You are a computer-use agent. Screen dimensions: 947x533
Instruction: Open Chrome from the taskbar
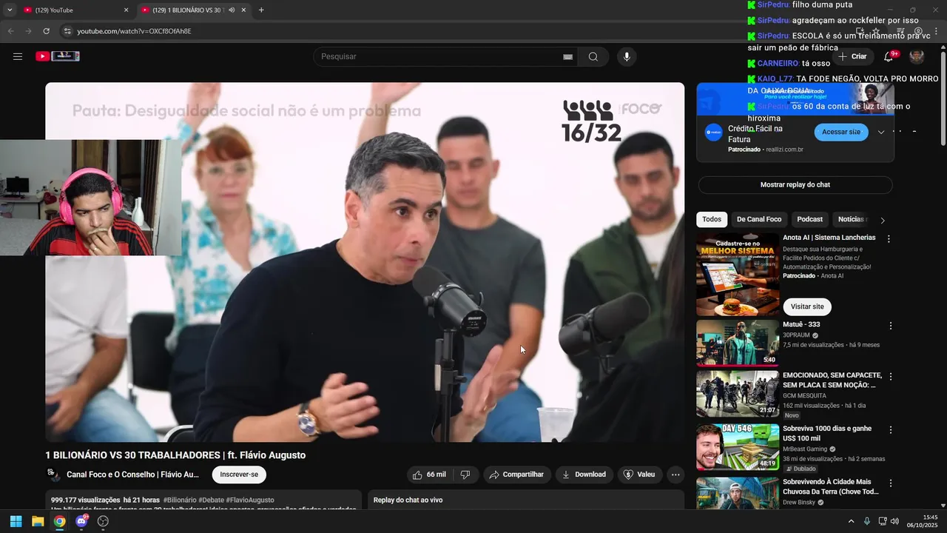pyautogui.click(x=59, y=521)
